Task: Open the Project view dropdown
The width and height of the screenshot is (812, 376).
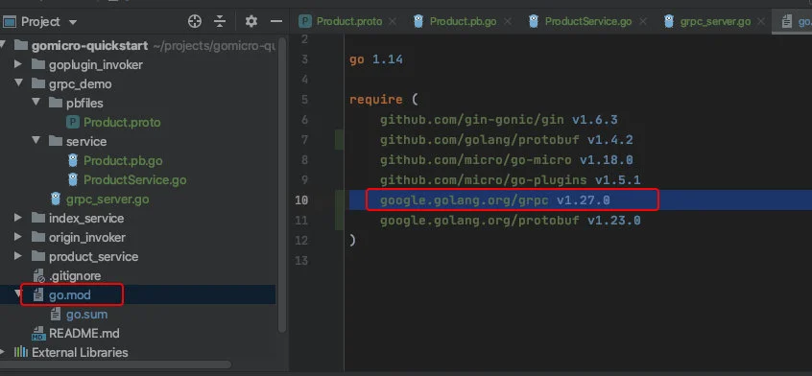Action: pos(73,22)
